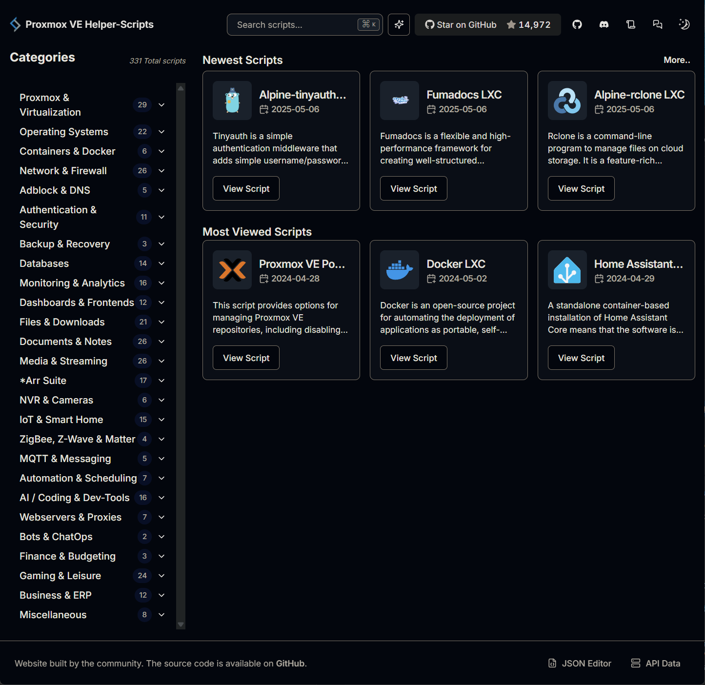705x685 pixels.
Task: Toggle the moon dark/light theme switch
Action: 684,24
